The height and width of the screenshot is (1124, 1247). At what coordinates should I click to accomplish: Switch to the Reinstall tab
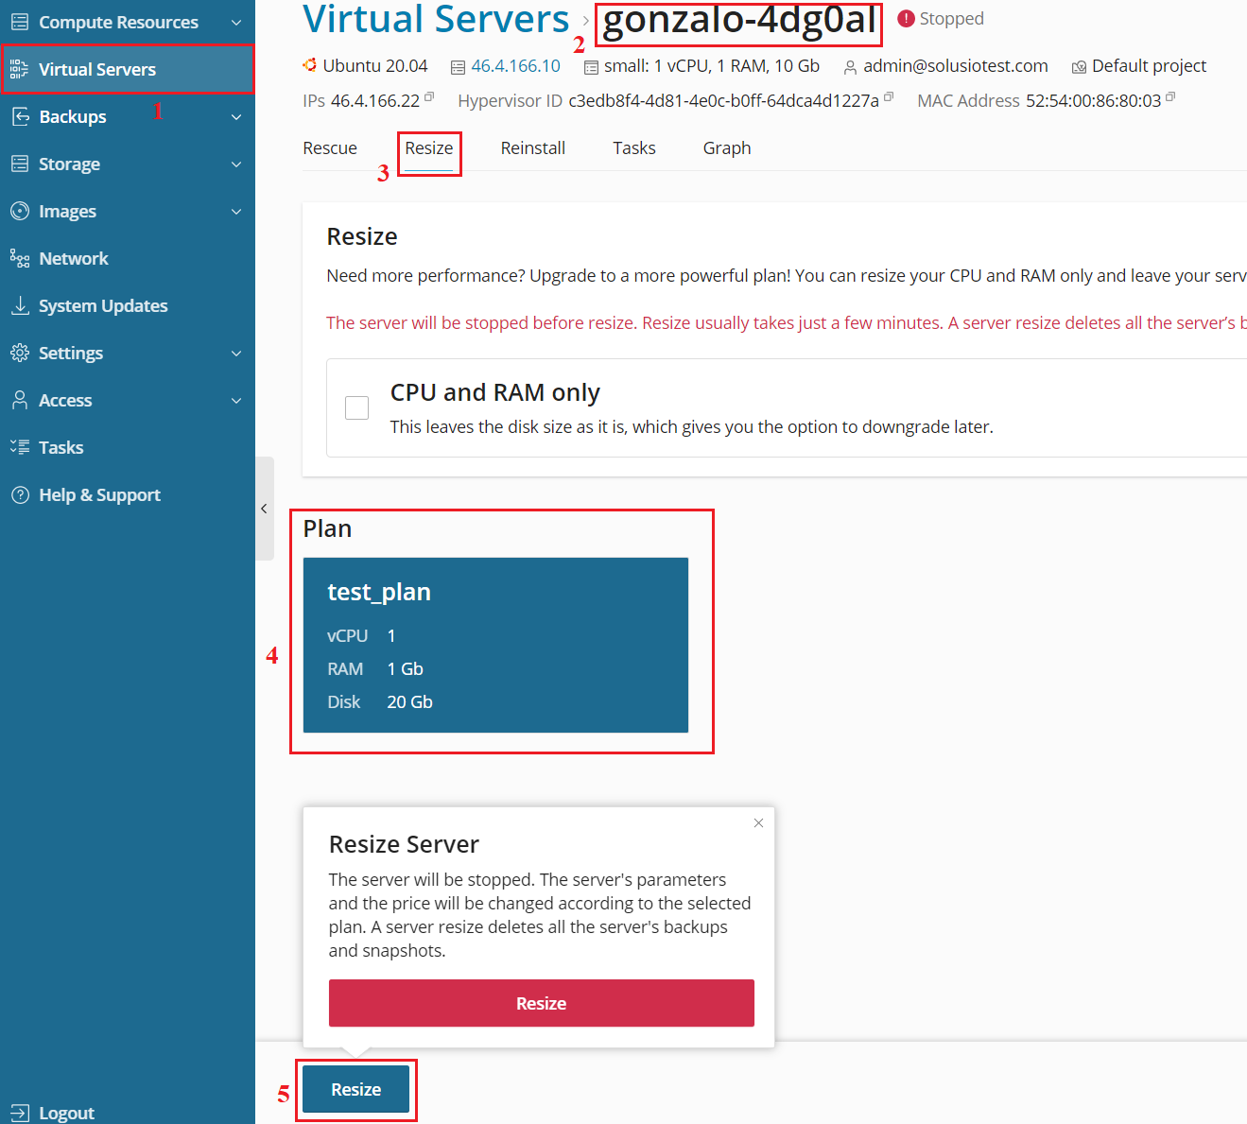532,148
